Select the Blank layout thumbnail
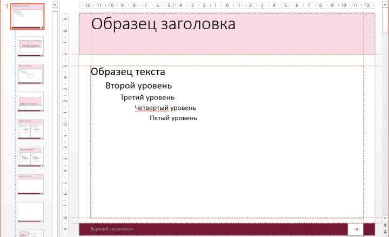389x237 pixels. coord(30,212)
